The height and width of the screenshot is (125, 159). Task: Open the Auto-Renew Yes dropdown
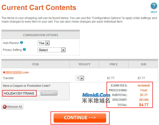[x=44, y=43]
